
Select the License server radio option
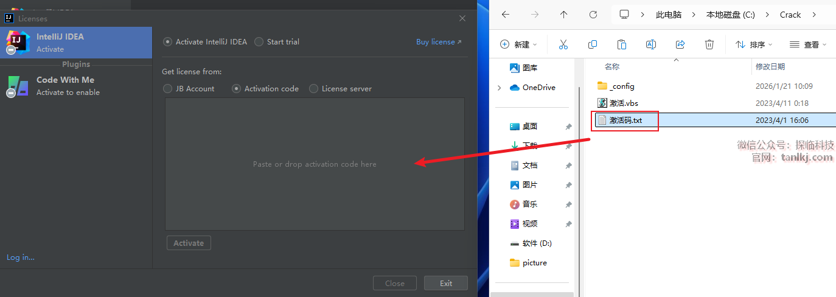tap(314, 89)
